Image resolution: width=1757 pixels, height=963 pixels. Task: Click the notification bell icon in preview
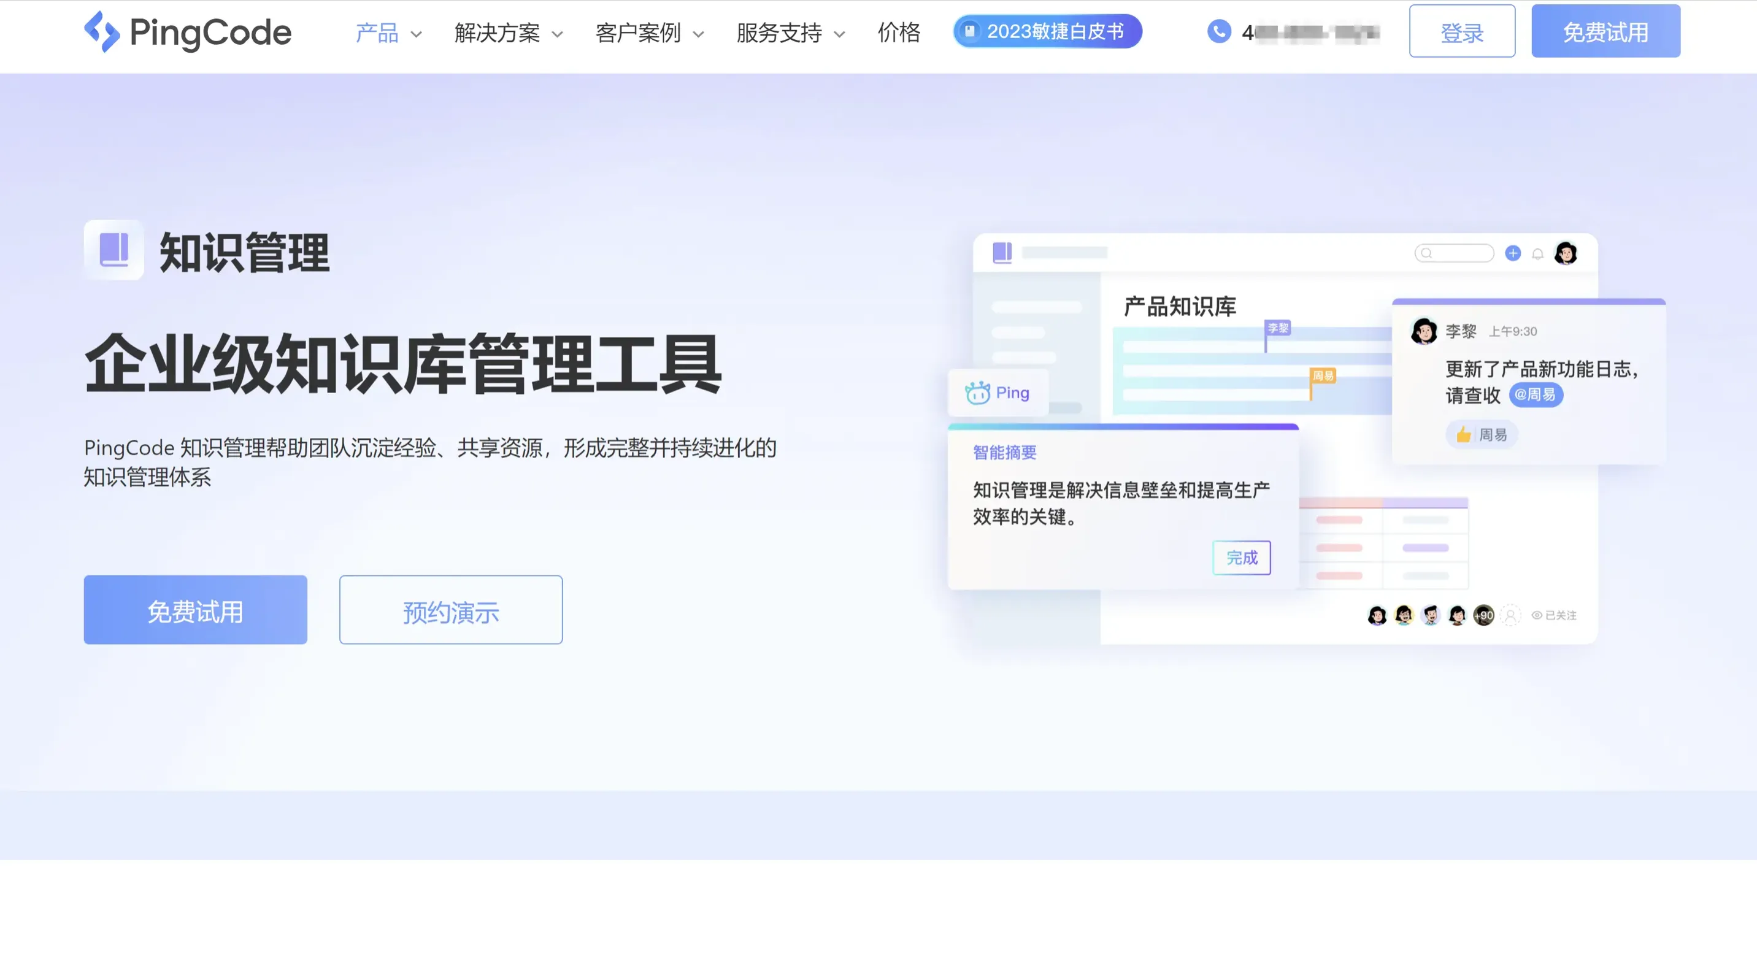pos(1537,254)
